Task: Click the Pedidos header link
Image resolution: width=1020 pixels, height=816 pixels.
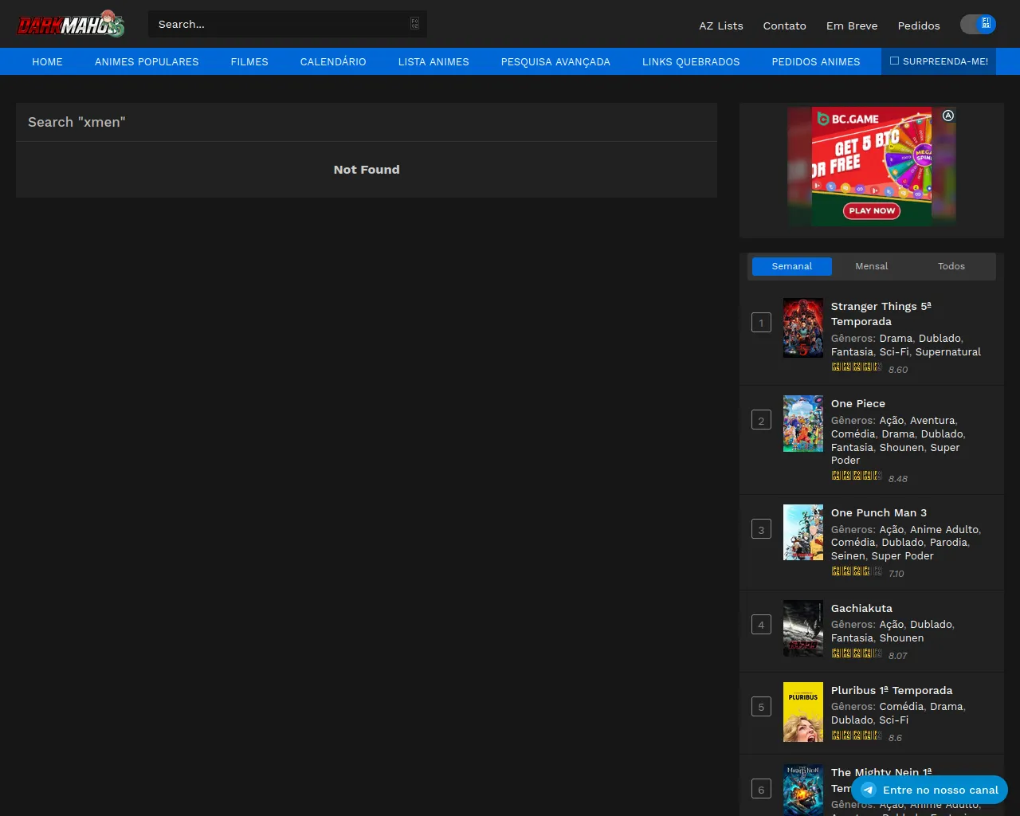Action: tap(918, 25)
